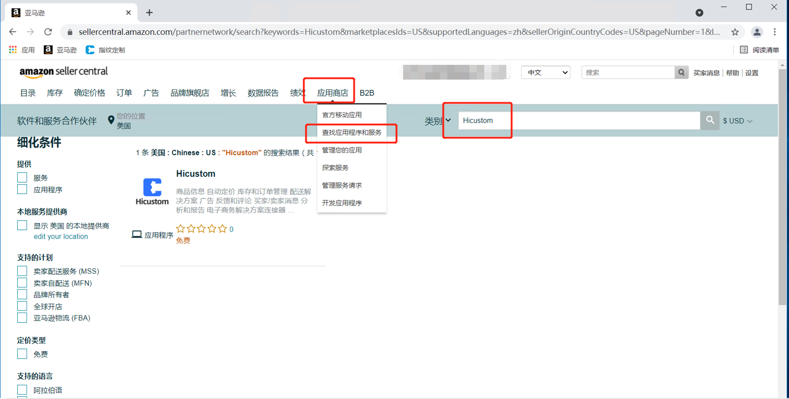Click the 应用程序 laptop icon
789x399 pixels.
tap(137, 234)
